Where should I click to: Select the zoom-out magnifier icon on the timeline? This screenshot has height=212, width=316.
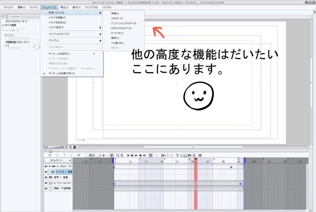[117, 154]
